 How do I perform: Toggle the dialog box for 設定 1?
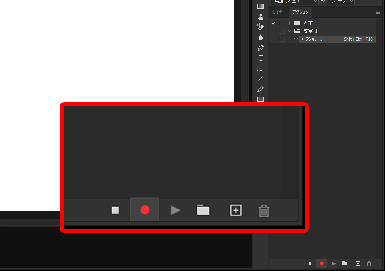pyautogui.click(x=282, y=31)
